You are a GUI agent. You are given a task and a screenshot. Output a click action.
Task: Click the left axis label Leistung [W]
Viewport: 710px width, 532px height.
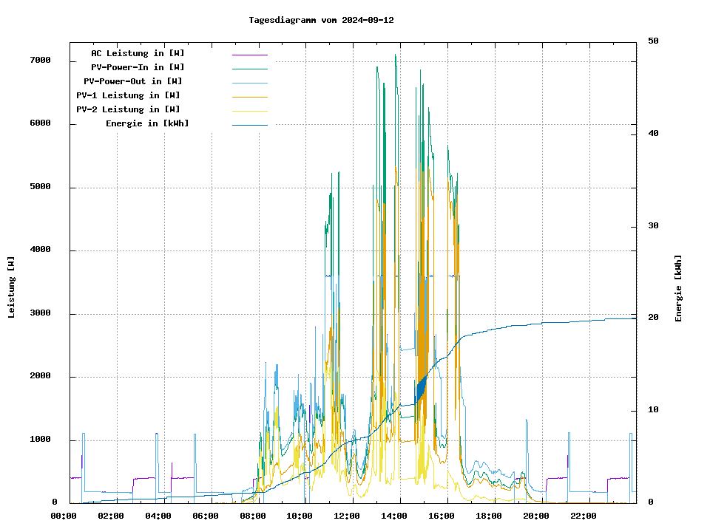[11, 287]
